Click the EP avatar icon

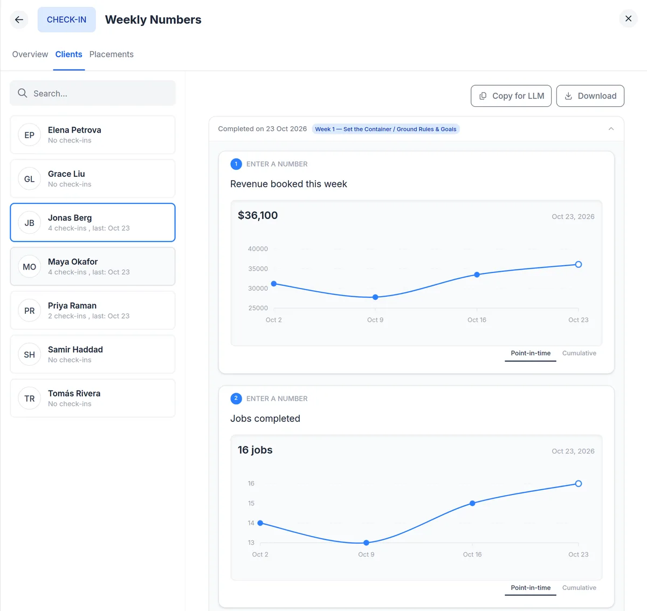[x=30, y=135]
